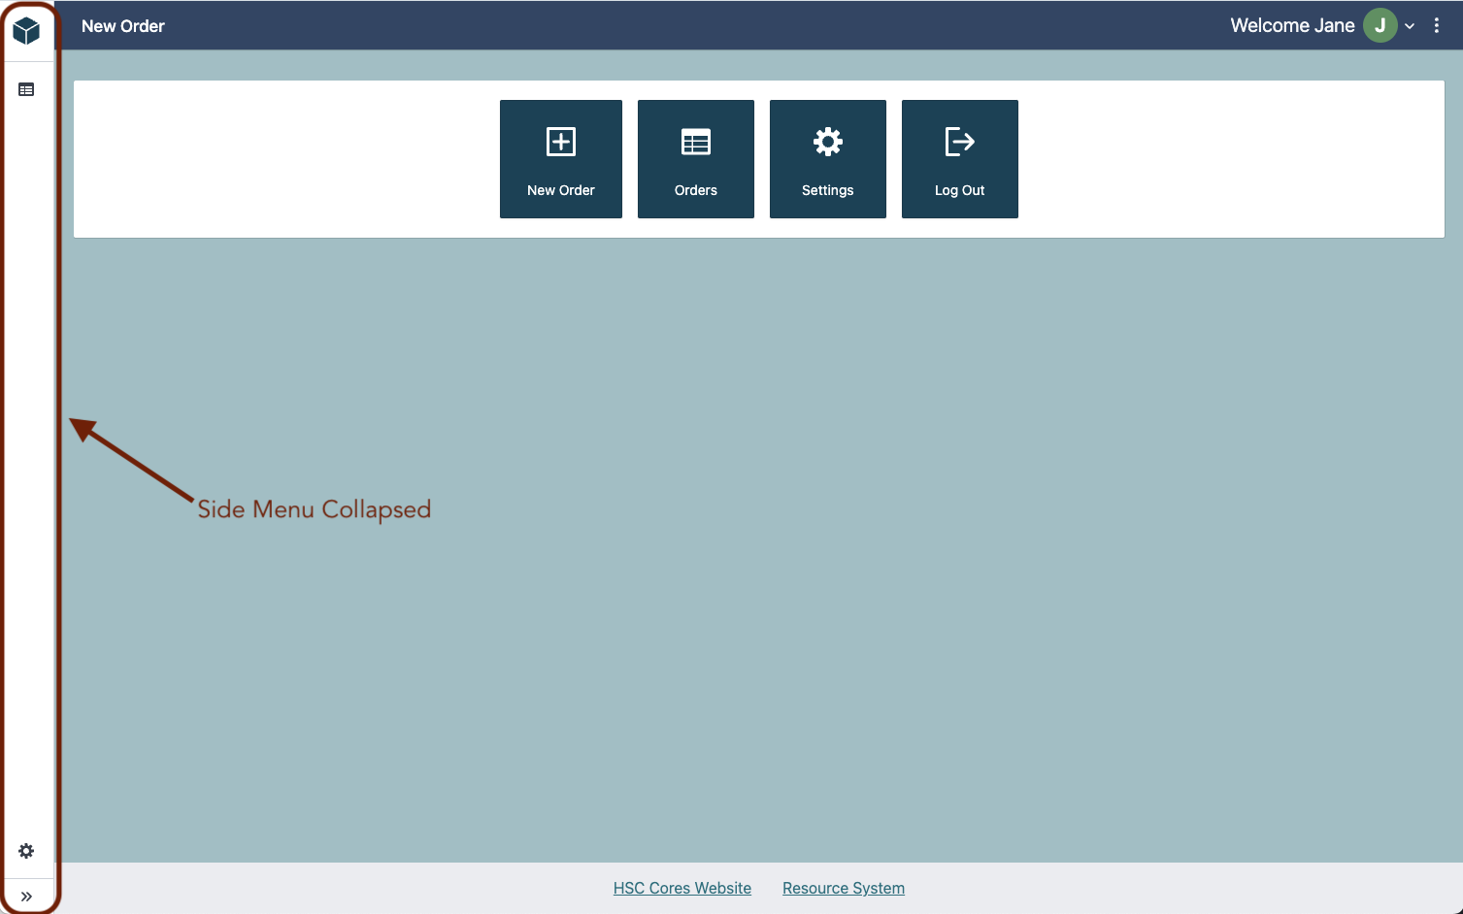This screenshot has width=1463, height=914.
Task: Expand the side menu with double chevron
Action: 26,897
